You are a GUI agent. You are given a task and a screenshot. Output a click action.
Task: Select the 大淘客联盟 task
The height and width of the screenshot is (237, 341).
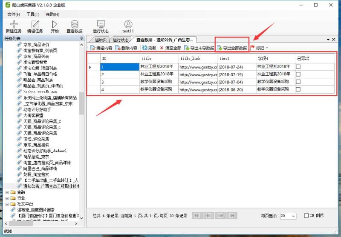click(33, 115)
